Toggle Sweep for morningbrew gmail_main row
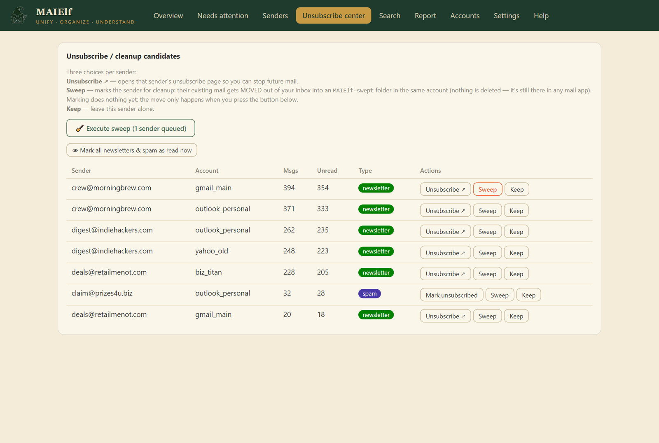The height and width of the screenshot is (443, 659). (488, 189)
